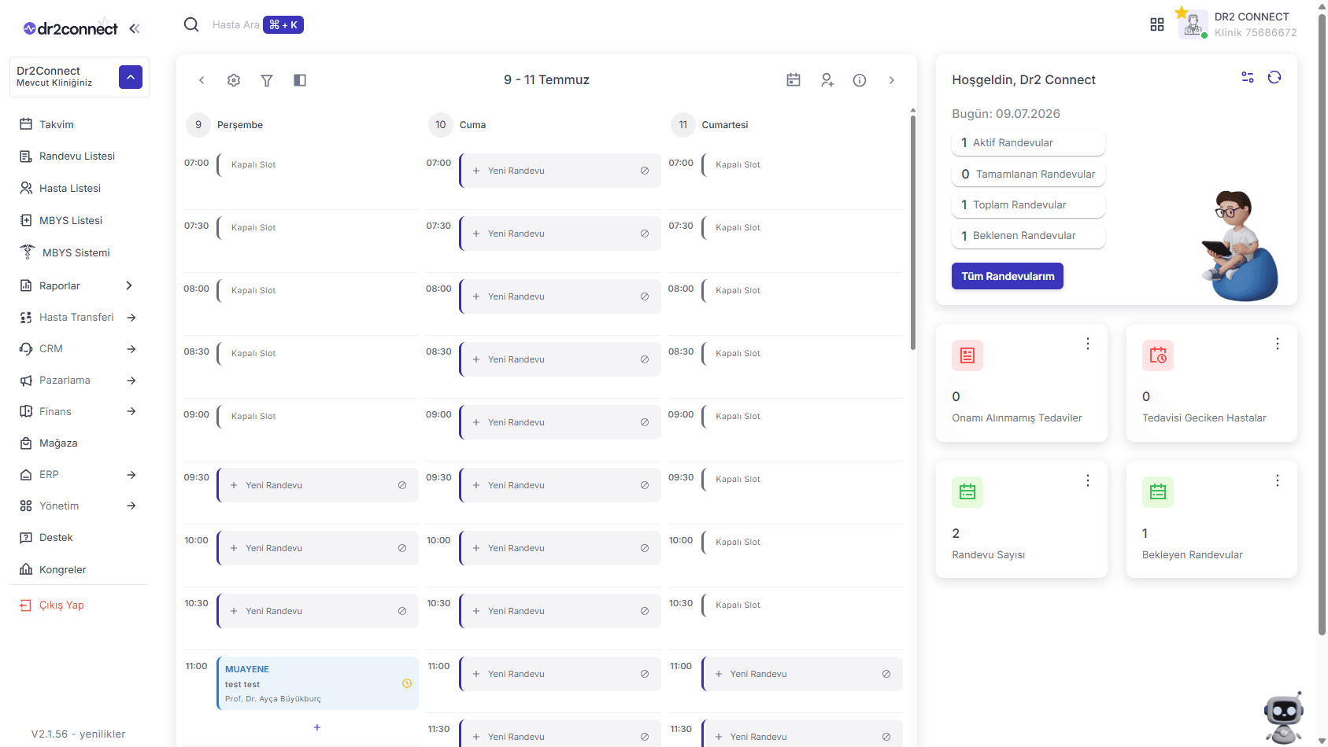Toggle the calendar side panel layout icon

[x=300, y=80]
